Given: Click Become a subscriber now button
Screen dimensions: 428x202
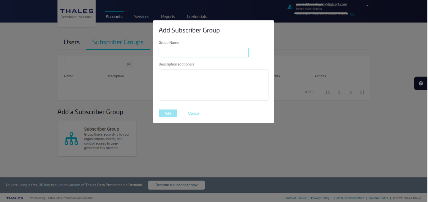Looking at the screenshot, I should coord(176,185).
